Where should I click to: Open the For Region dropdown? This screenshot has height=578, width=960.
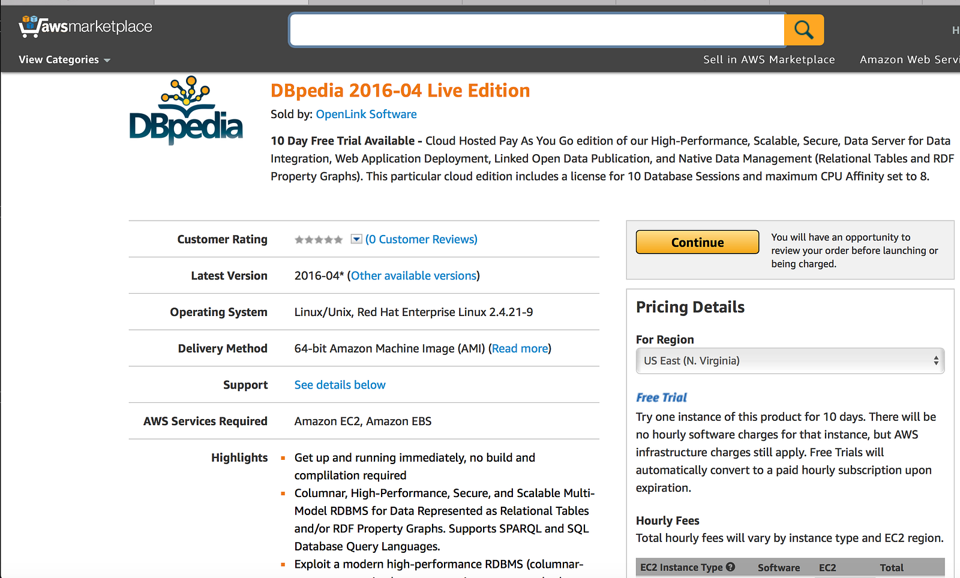point(790,361)
